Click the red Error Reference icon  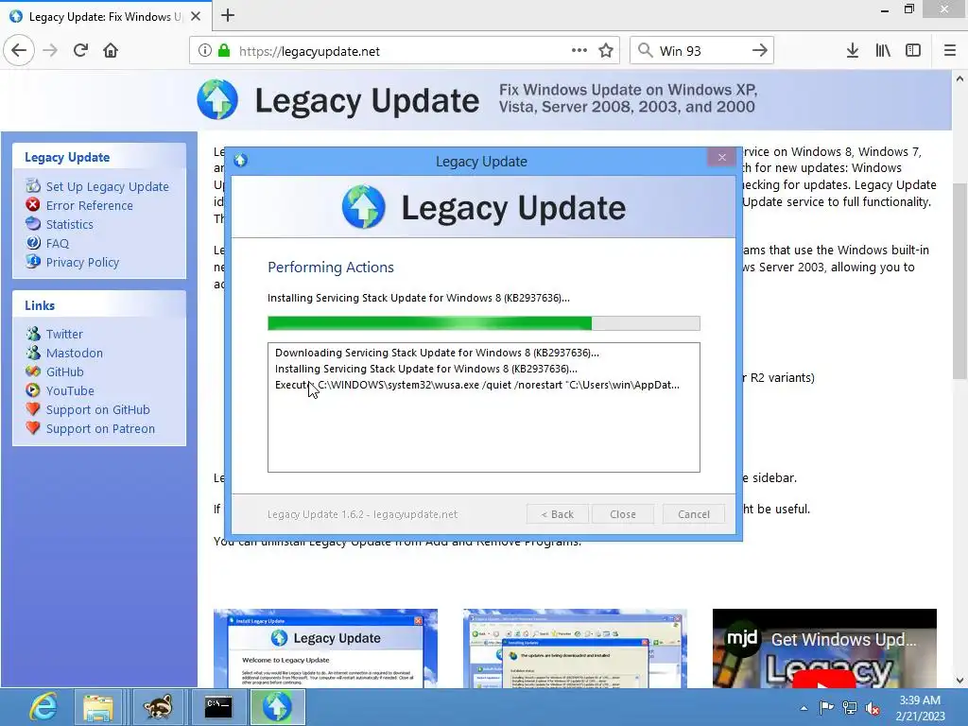point(33,205)
